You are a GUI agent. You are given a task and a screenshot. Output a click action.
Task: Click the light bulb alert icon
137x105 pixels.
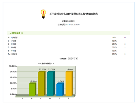43,14
